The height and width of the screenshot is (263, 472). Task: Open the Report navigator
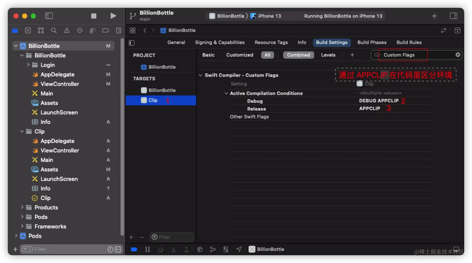click(x=119, y=31)
